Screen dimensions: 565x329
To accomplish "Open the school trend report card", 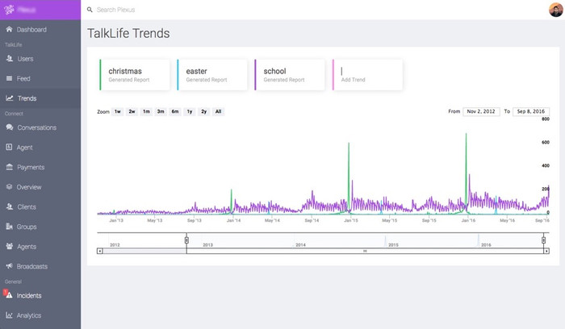I will pos(289,74).
